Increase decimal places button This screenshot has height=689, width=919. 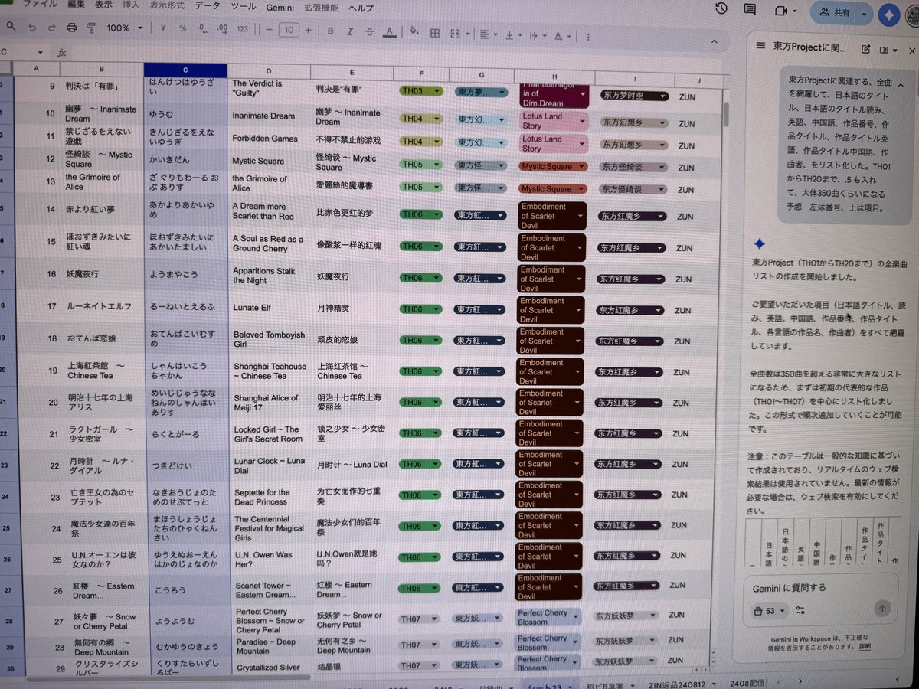pos(221,29)
